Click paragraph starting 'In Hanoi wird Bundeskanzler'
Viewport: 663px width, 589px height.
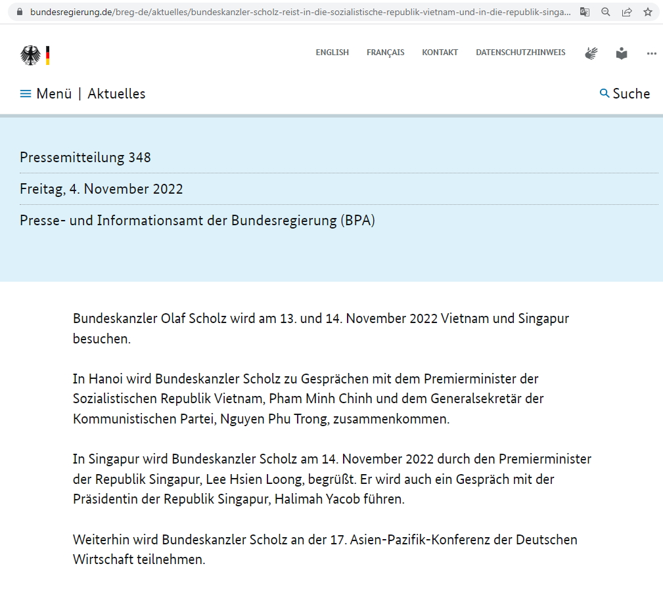point(308,399)
